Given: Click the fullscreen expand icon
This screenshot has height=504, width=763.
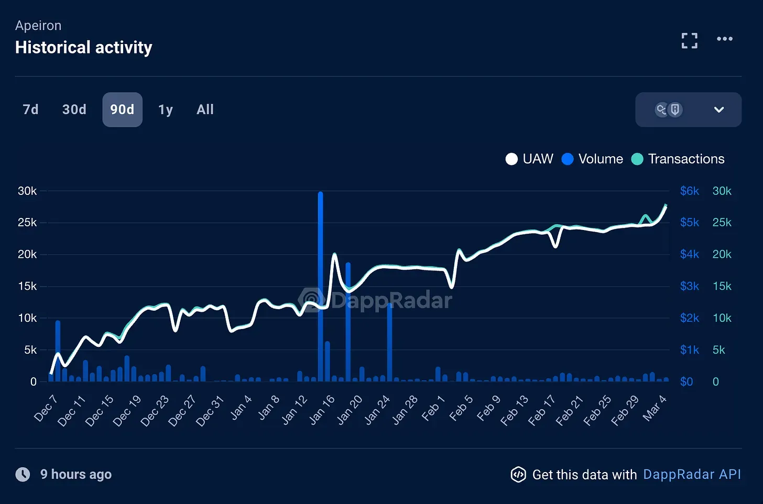Looking at the screenshot, I should (x=690, y=40).
